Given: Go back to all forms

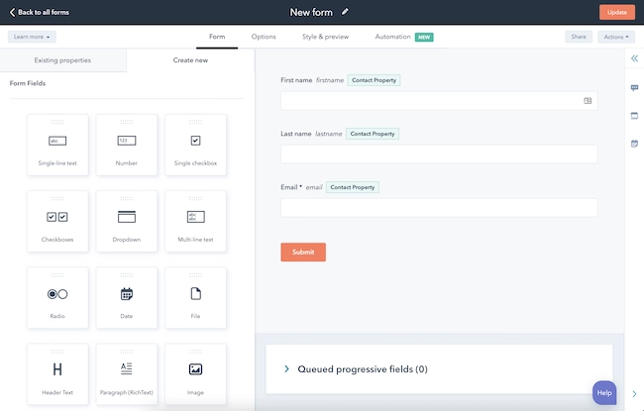Looking at the screenshot, I should (x=41, y=12).
